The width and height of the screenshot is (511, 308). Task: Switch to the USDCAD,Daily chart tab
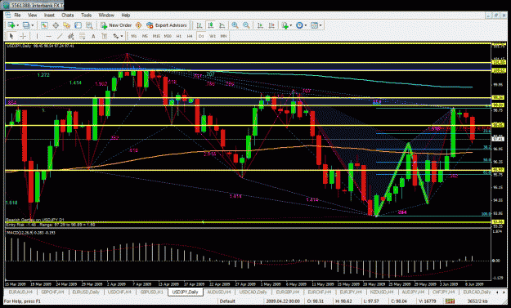click(253, 292)
